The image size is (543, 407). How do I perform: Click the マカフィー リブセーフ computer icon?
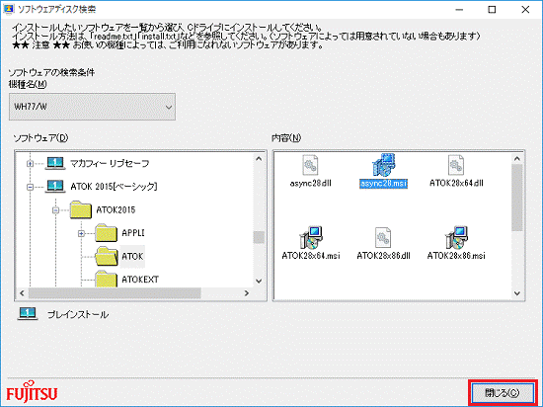coord(55,163)
